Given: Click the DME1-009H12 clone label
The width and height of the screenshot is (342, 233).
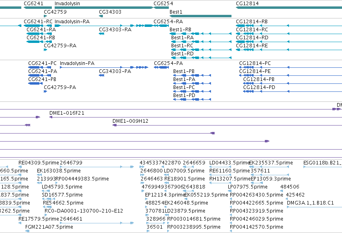Looking at the screenshot, I should click(x=130, y=121).
